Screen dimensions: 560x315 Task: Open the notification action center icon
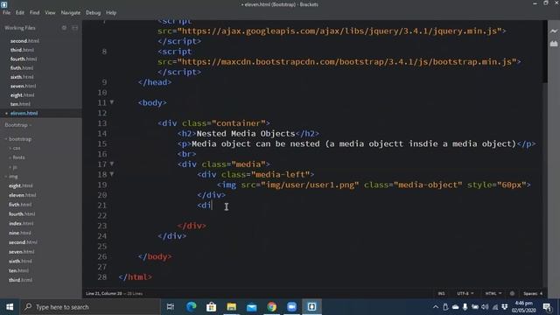(547, 307)
